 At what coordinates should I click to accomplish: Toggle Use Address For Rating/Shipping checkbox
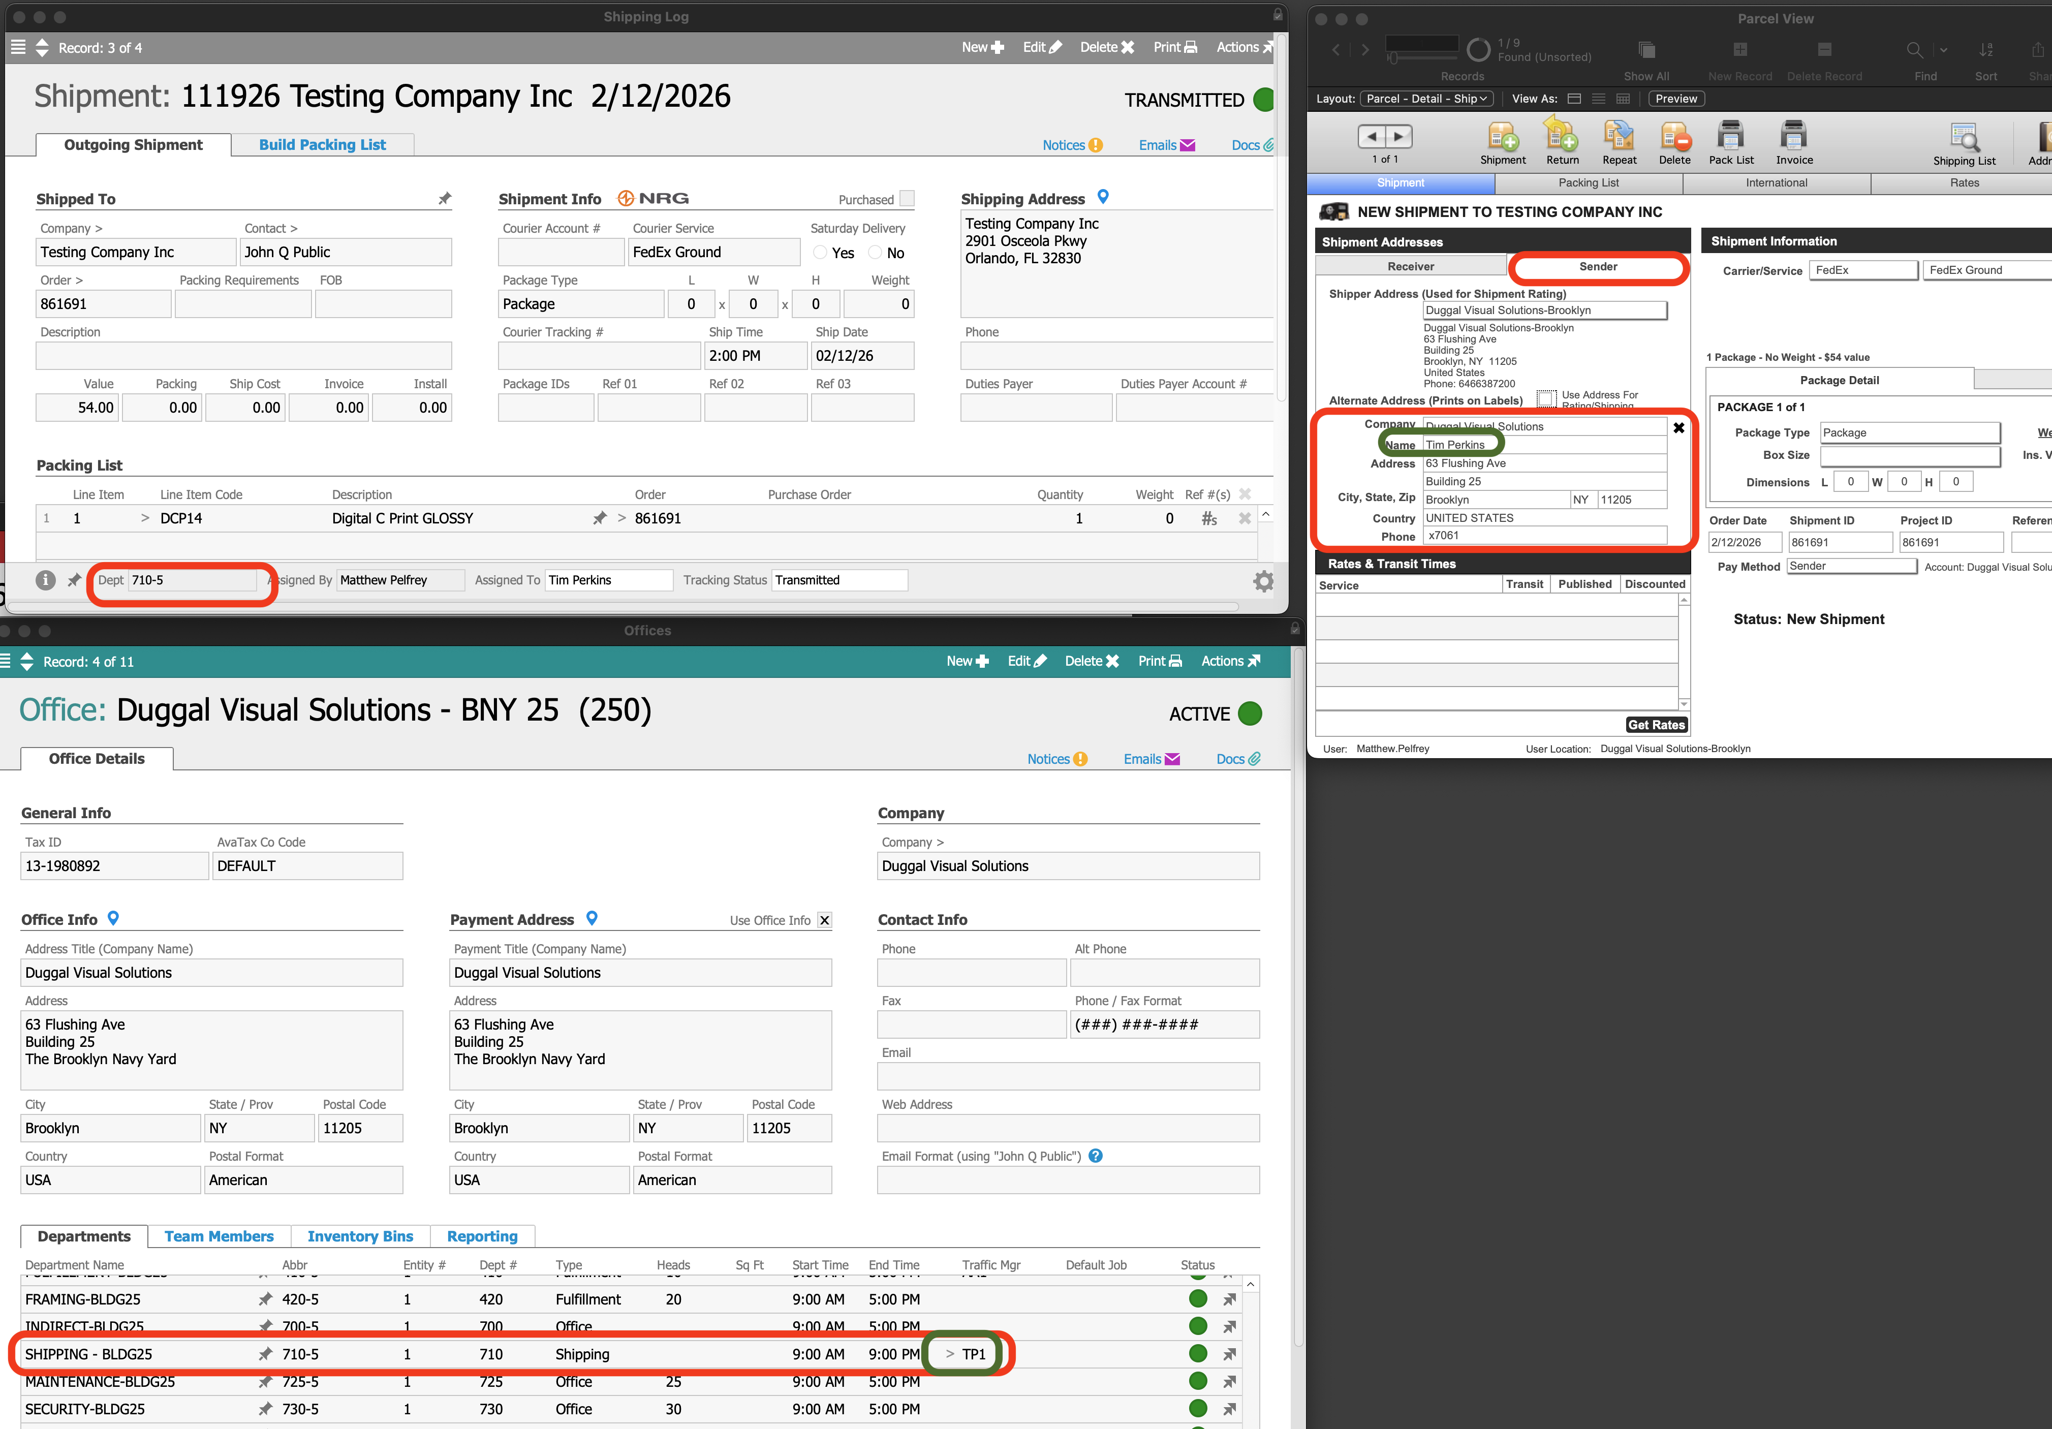tap(1545, 398)
